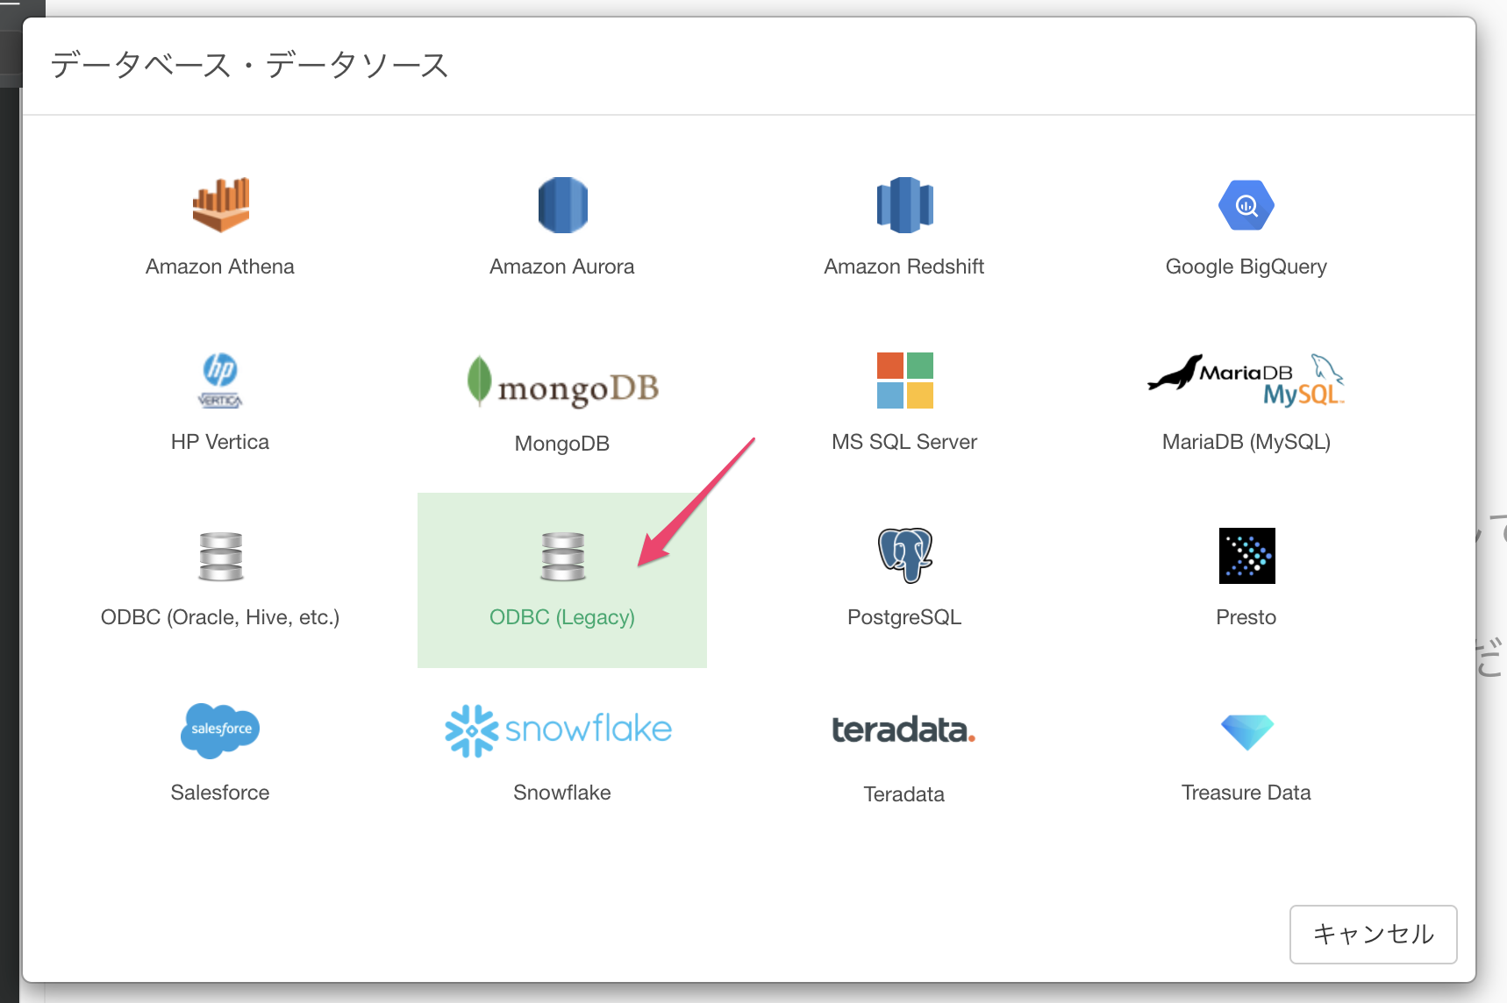Choose the mongoDB leaf logo

point(562,382)
